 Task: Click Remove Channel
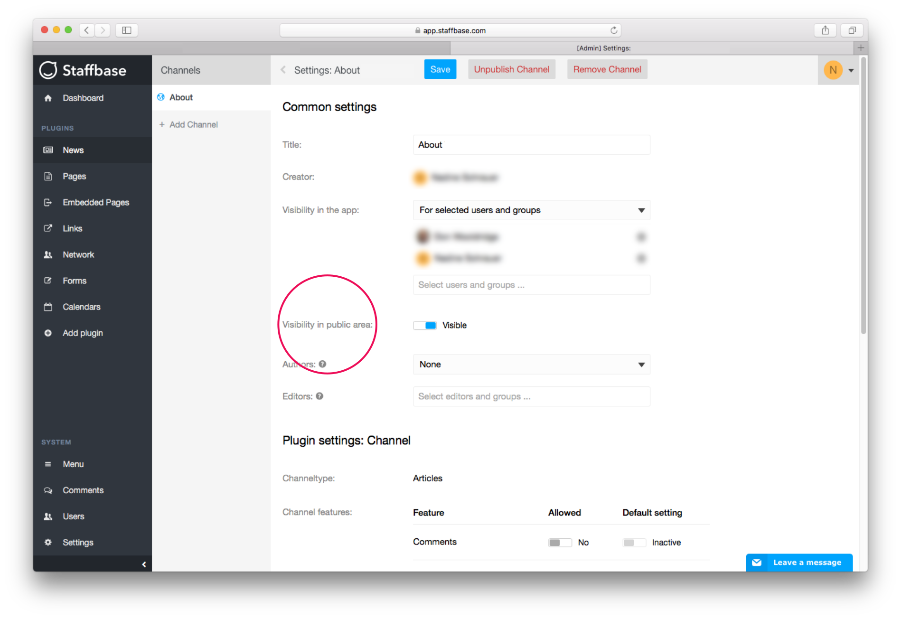607,69
